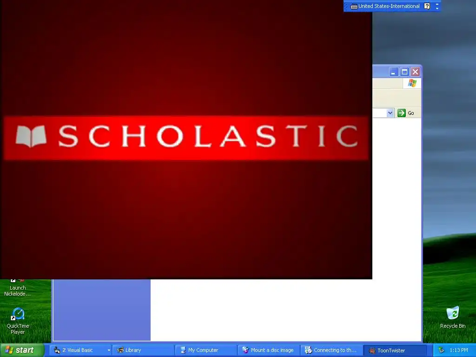This screenshot has height=357, width=476.
Task: Click the United States-International language bar
Action: pyautogui.click(x=385, y=6)
